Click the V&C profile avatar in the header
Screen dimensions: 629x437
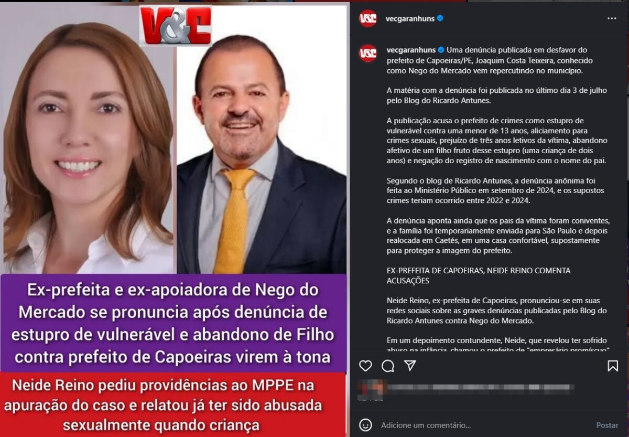tap(368, 18)
